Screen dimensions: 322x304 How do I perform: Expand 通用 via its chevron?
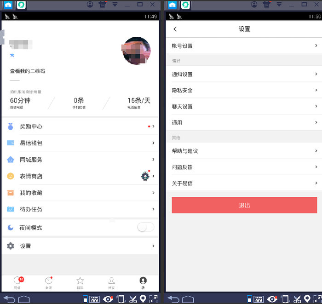click(x=316, y=122)
